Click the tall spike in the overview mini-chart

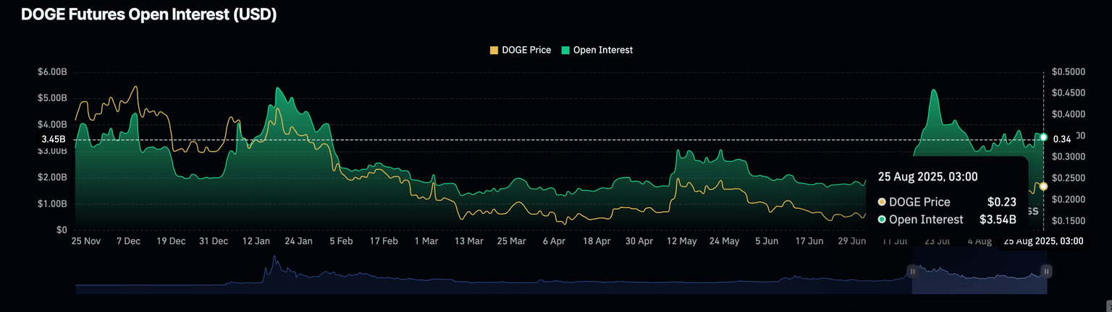coord(274,266)
